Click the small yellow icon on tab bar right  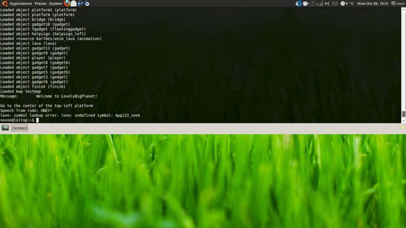pos(402,127)
